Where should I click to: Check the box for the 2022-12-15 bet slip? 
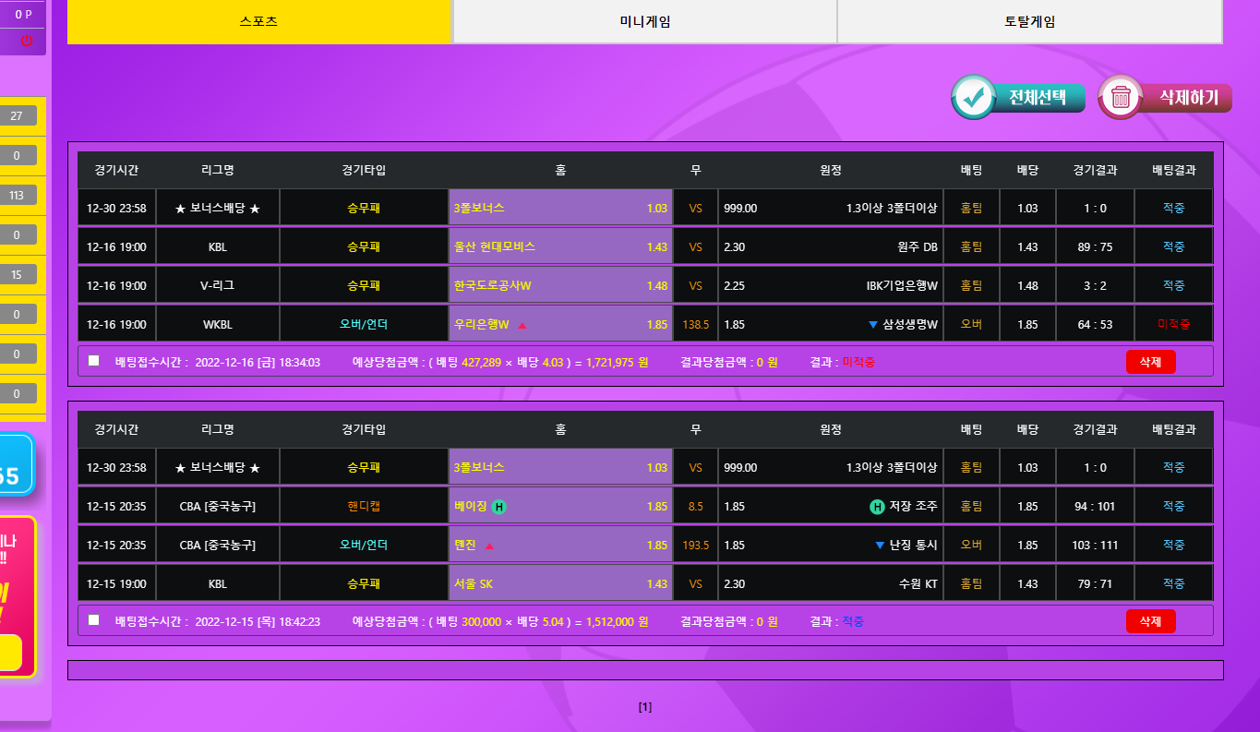(x=94, y=620)
